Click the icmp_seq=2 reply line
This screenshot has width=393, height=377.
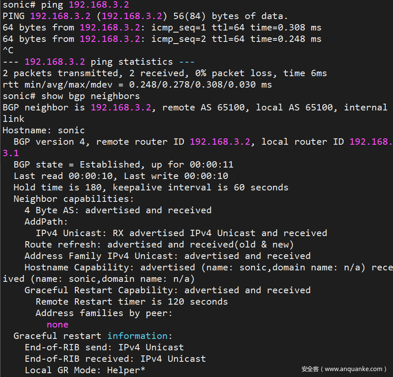(162, 39)
